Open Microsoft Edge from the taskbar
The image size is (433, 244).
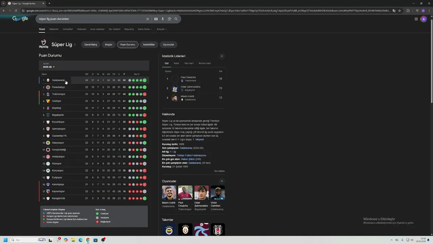click(x=81, y=240)
